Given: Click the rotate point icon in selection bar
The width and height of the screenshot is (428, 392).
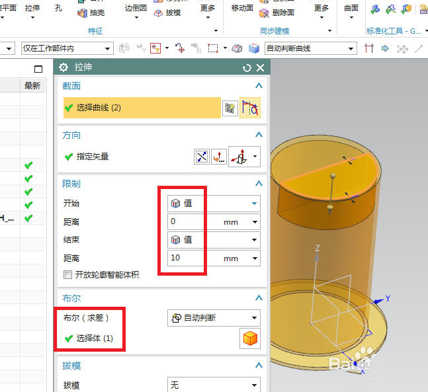Looking at the screenshot, I should point(180,48).
